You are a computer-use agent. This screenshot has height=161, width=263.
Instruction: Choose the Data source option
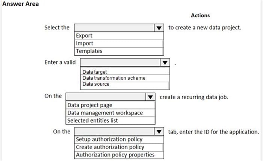coord(96,84)
